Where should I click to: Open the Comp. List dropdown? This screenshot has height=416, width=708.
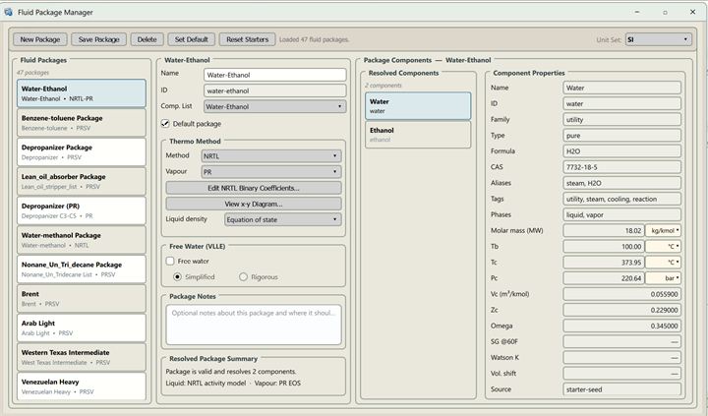275,106
